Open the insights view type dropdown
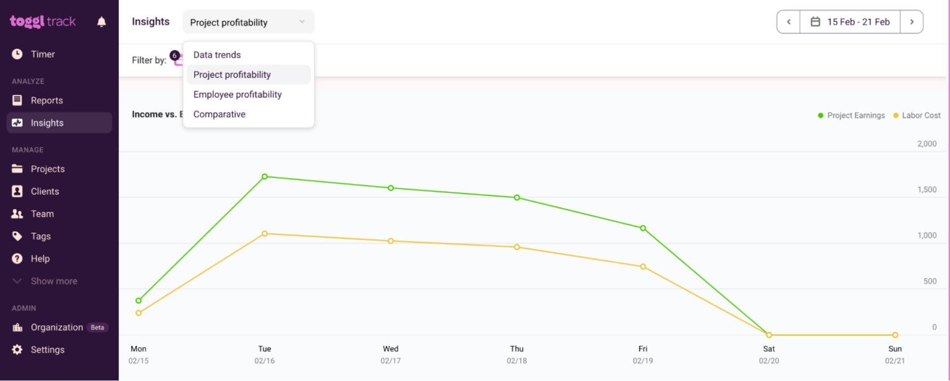950x381 pixels. 248,22
